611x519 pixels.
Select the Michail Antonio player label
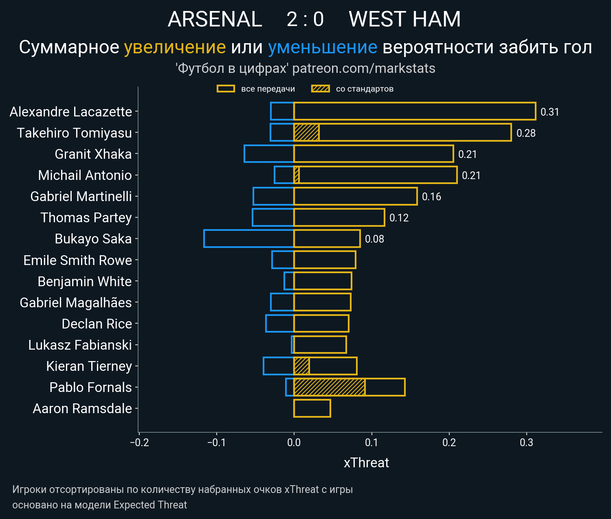(85, 175)
